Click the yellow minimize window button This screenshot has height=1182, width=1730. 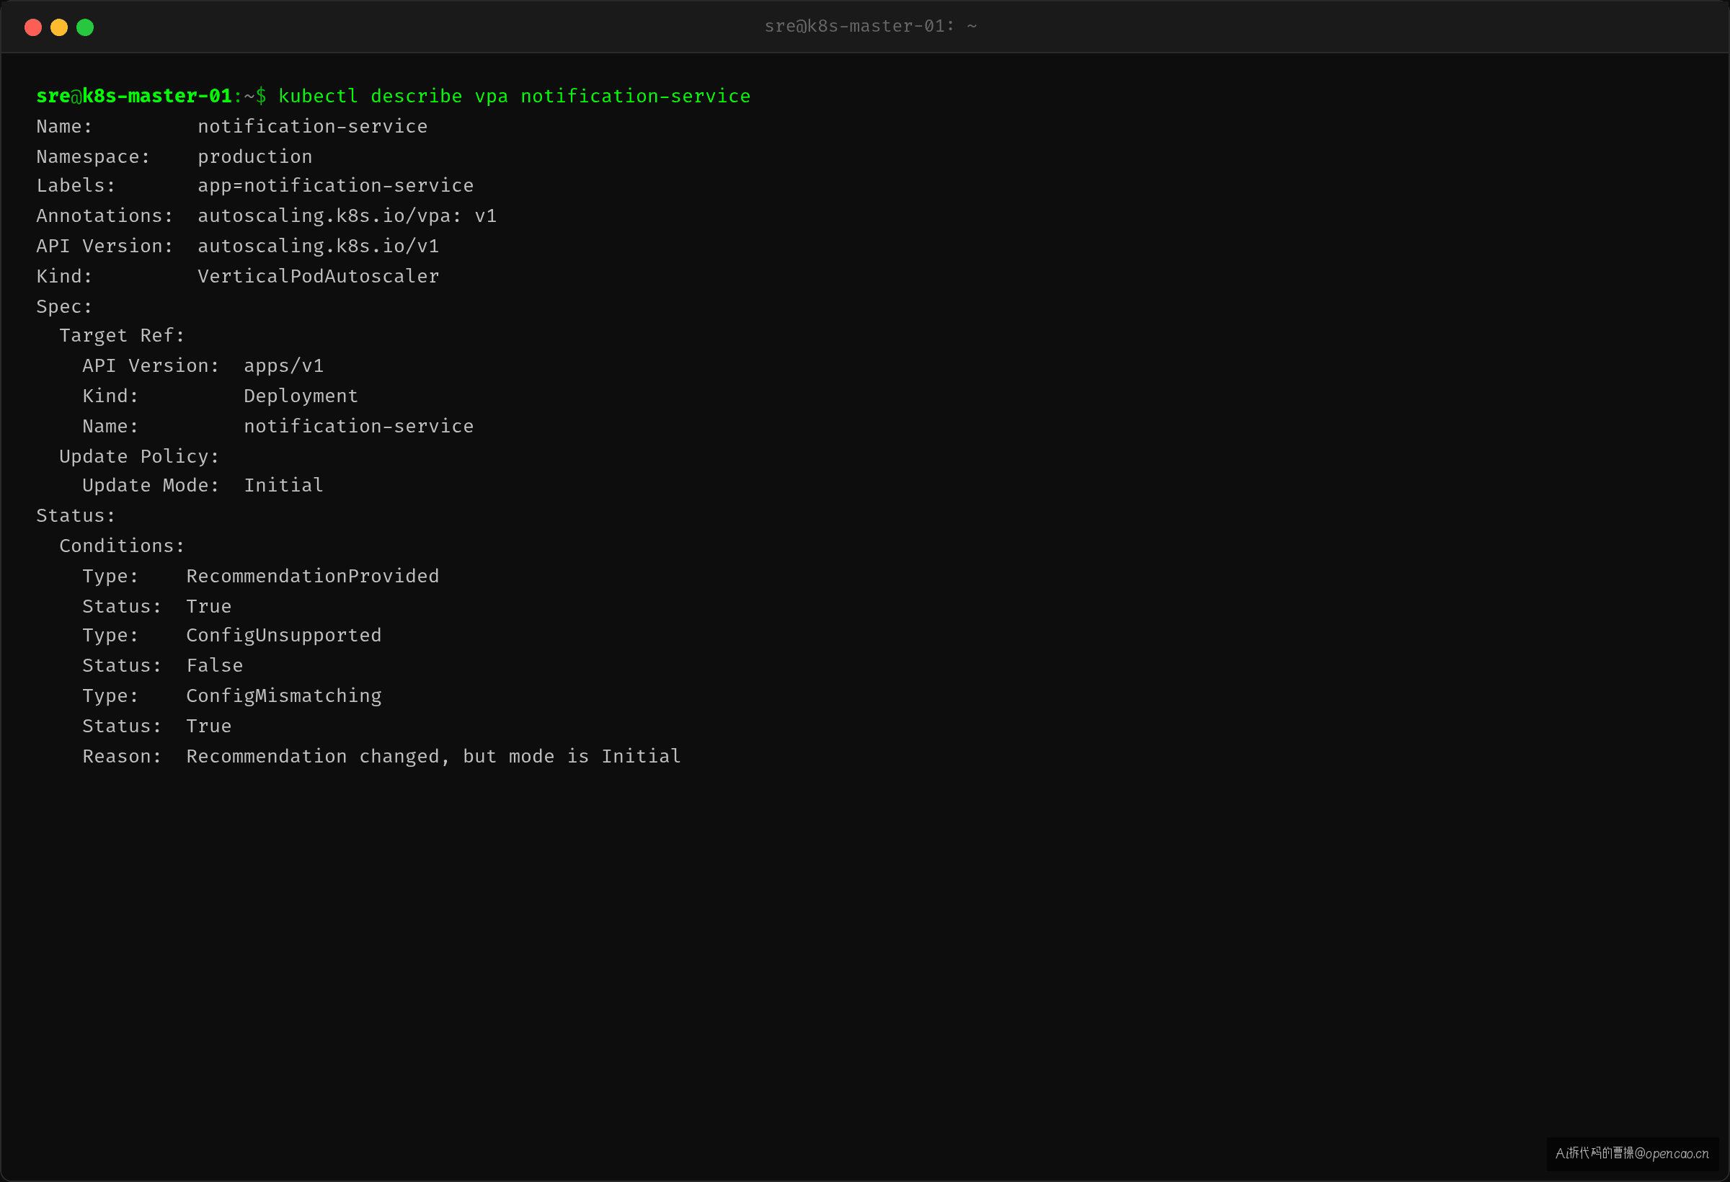[x=59, y=27]
